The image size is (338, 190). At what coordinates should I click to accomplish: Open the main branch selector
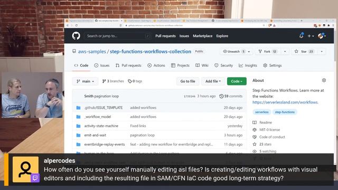tap(85, 81)
